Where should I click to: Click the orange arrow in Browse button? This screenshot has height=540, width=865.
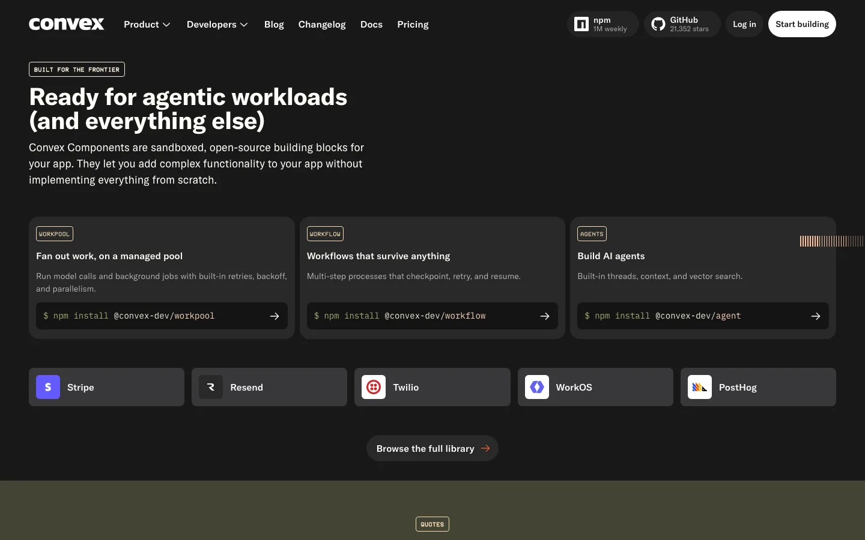click(485, 448)
